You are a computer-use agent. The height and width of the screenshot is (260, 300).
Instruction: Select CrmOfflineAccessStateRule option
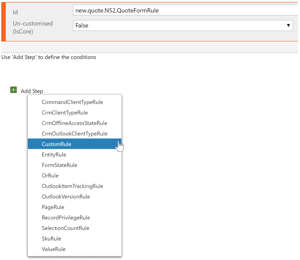[74, 123]
